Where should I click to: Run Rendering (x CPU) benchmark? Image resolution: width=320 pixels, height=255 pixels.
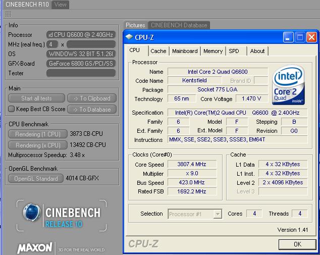tap(38, 145)
